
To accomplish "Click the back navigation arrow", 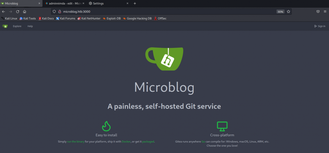I will tap(4, 11).
